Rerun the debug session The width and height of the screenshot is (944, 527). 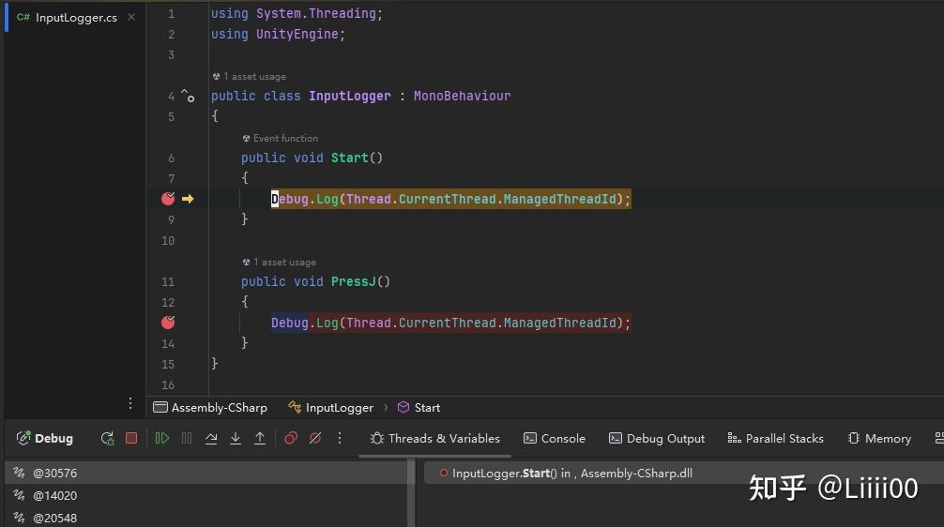[107, 439]
